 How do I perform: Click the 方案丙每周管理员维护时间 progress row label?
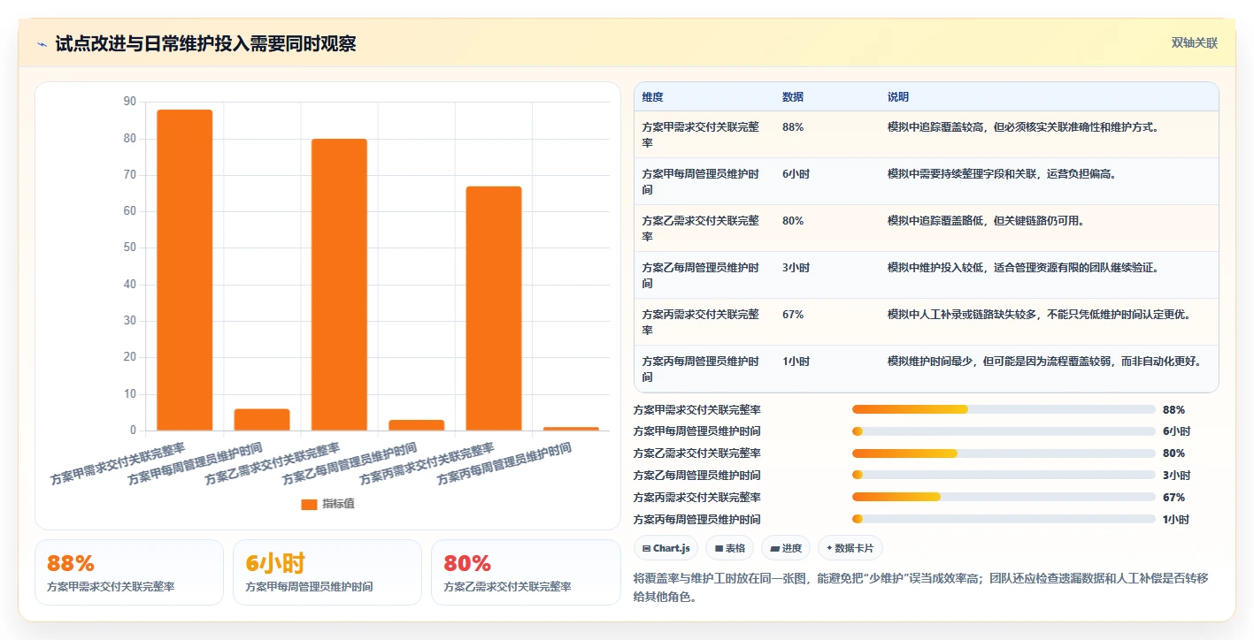click(697, 520)
